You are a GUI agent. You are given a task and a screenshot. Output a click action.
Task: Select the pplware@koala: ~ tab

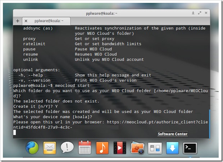(46, 21)
